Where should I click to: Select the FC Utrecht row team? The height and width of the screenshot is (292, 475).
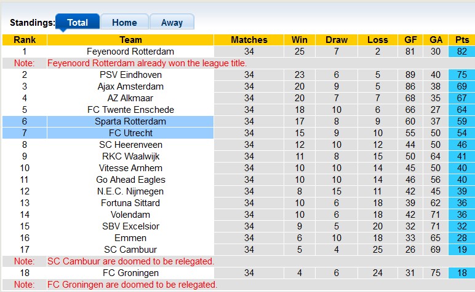130,133
